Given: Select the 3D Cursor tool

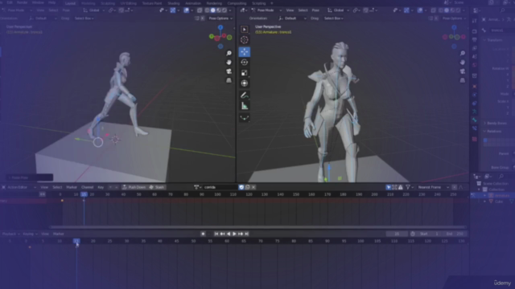Looking at the screenshot, I should click(245, 40).
